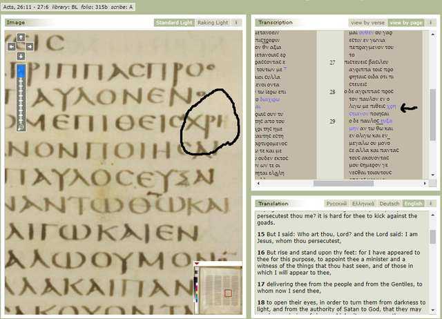Show the translation in Русский

point(336,204)
